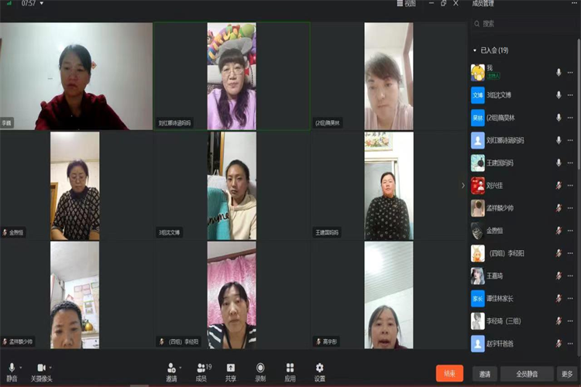Click the 邀请 button in the member panel
The width and height of the screenshot is (581, 387).
485,374
